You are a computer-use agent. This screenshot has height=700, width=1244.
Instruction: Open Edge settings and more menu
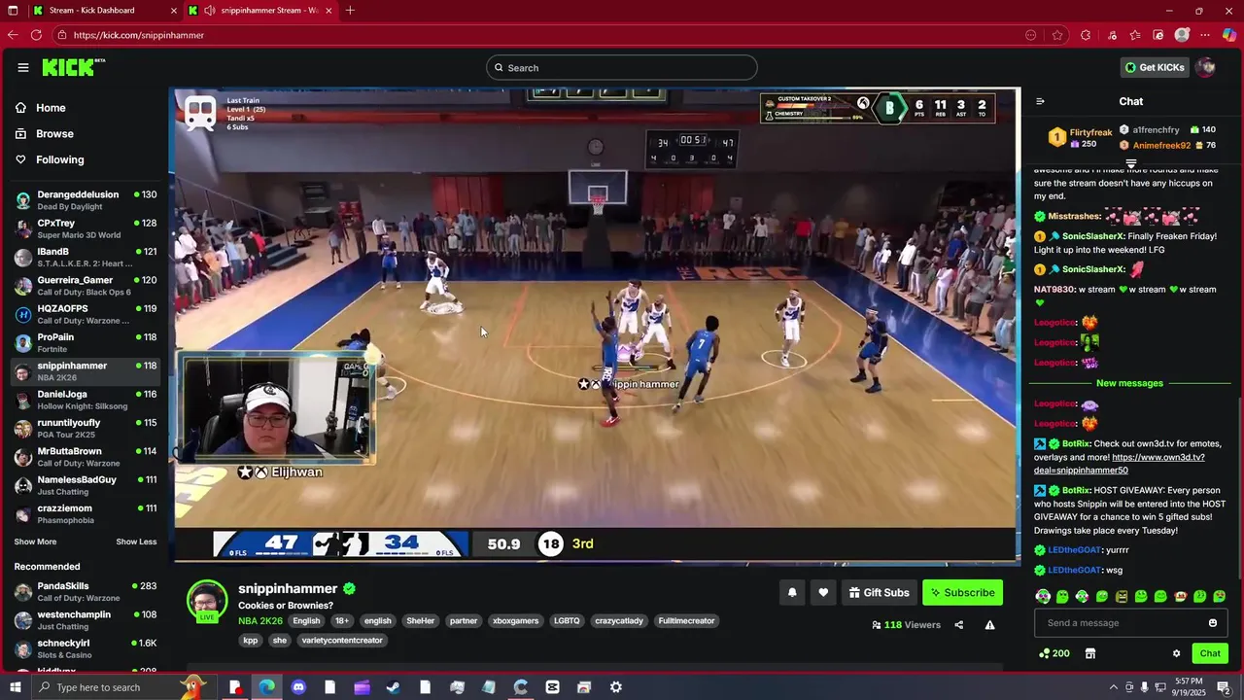tap(1205, 35)
